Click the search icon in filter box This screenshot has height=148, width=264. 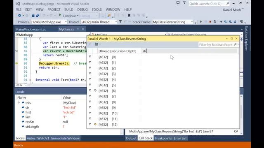[235, 44]
